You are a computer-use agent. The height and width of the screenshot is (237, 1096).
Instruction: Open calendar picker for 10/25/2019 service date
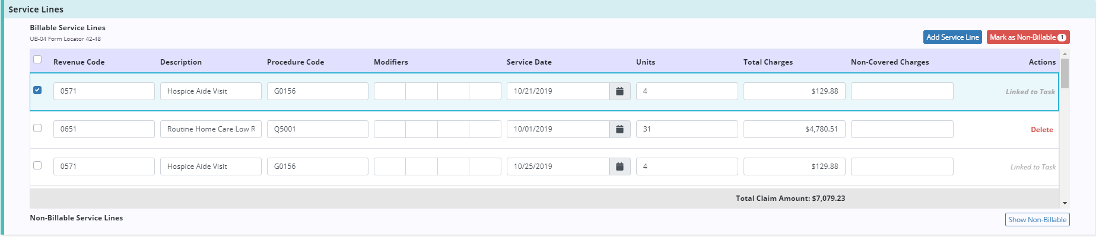click(x=620, y=166)
